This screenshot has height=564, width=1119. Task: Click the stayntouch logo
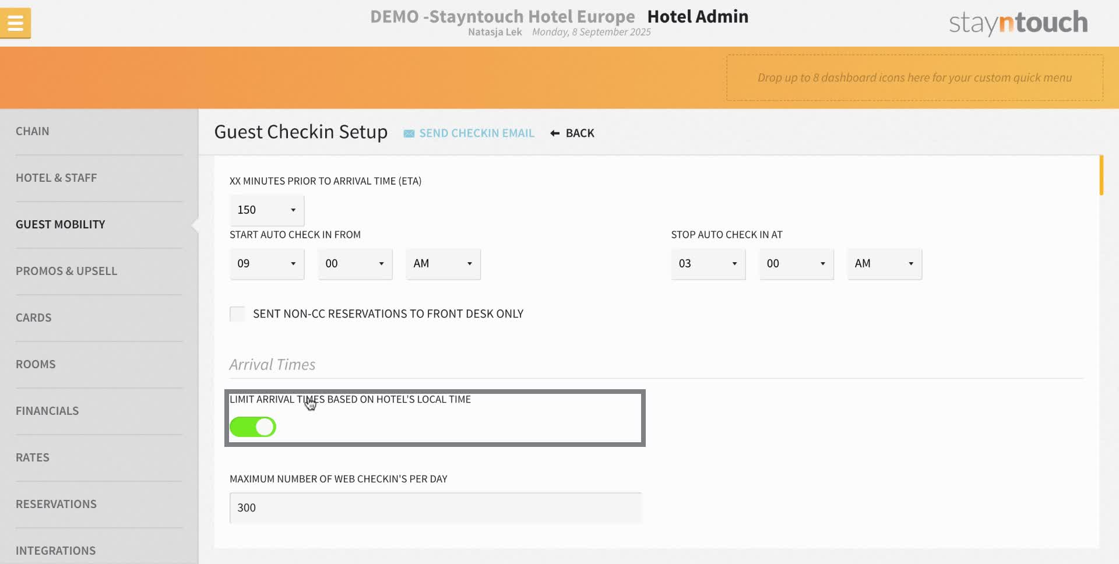click(1018, 22)
